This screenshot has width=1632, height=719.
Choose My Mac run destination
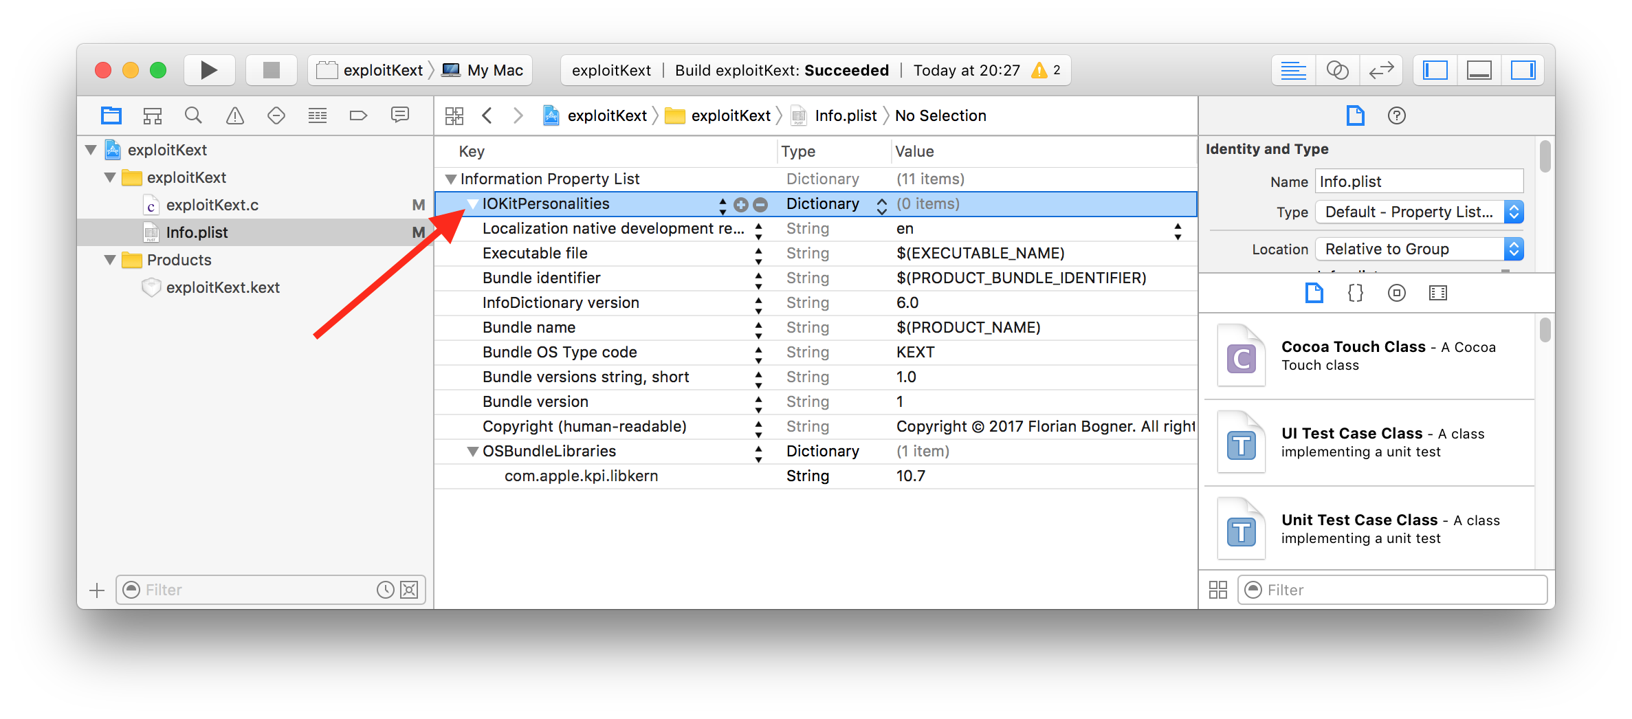(x=483, y=70)
